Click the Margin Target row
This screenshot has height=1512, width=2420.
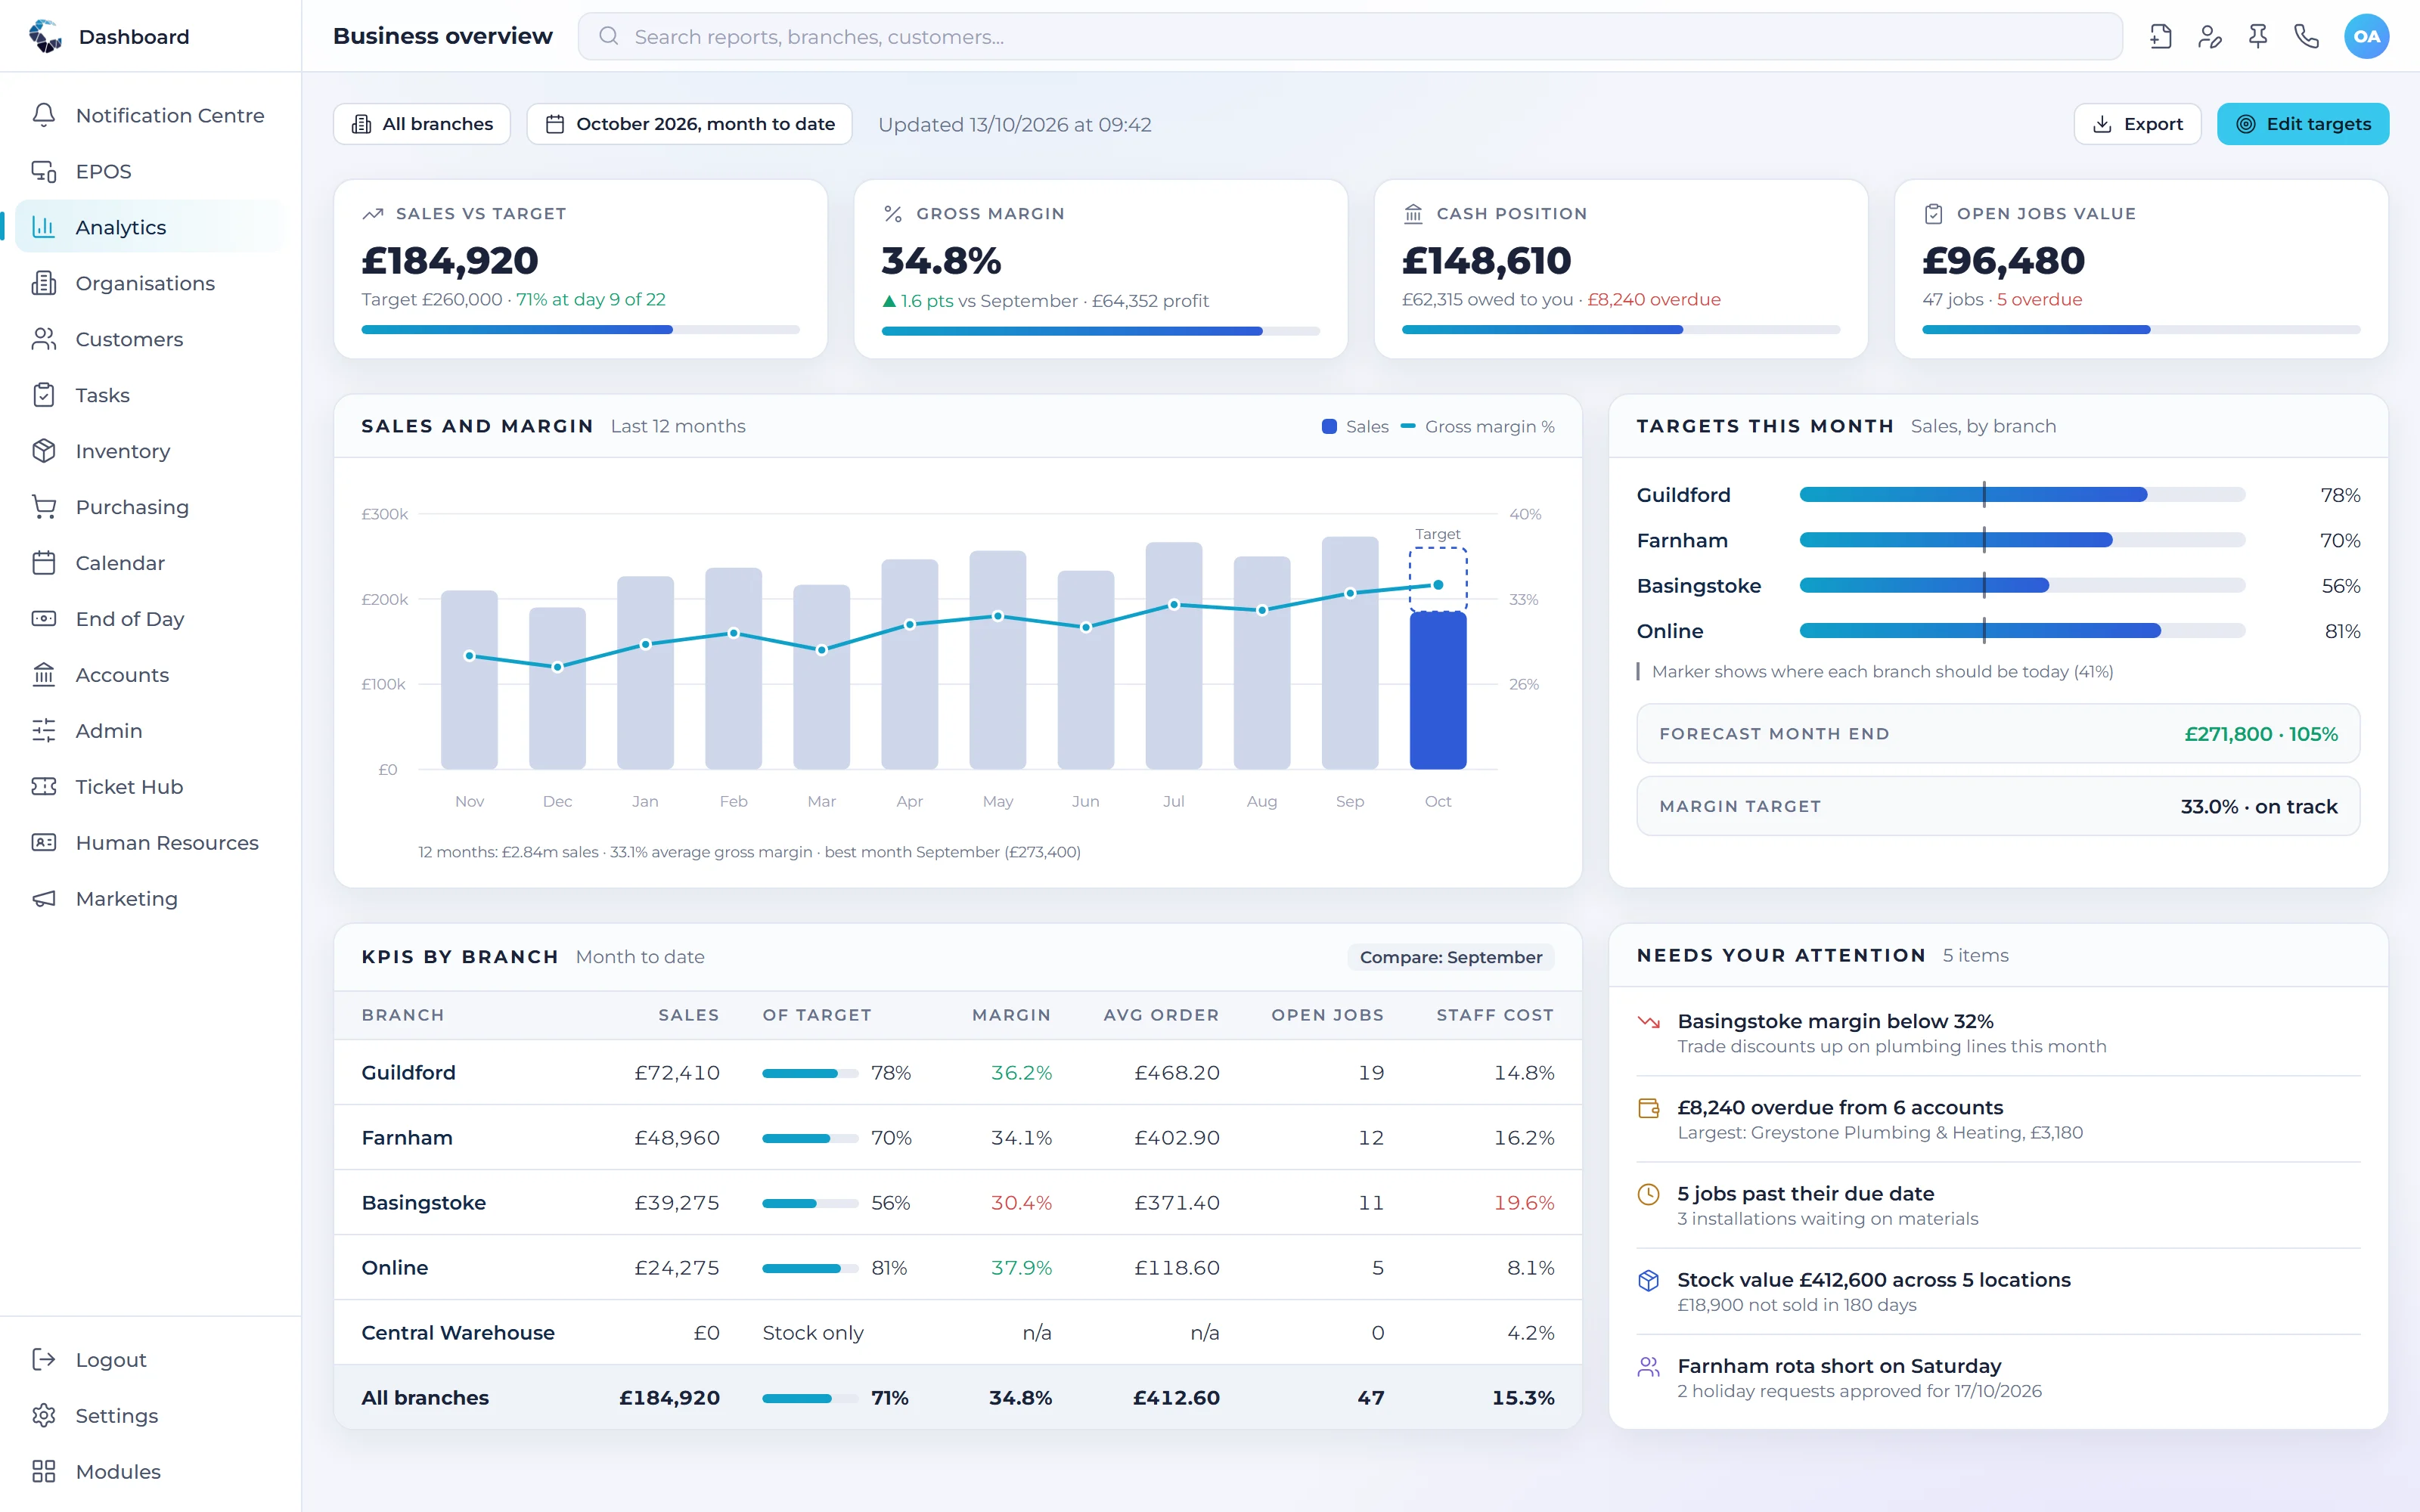(x=1998, y=806)
